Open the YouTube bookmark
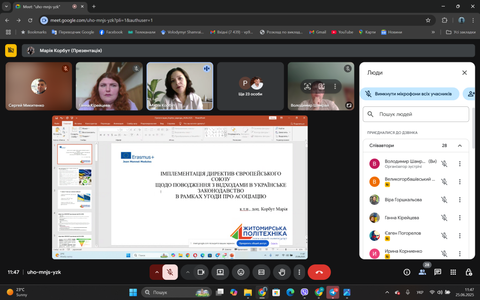The image size is (480, 300). pyautogui.click(x=342, y=32)
